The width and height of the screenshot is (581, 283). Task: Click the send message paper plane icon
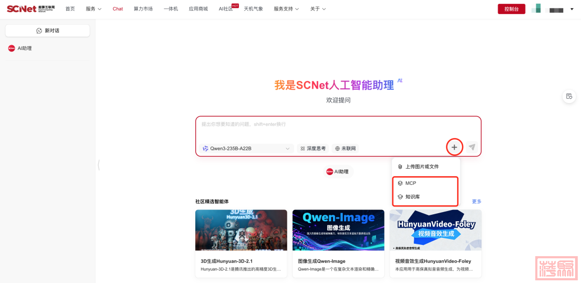(472, 147)
